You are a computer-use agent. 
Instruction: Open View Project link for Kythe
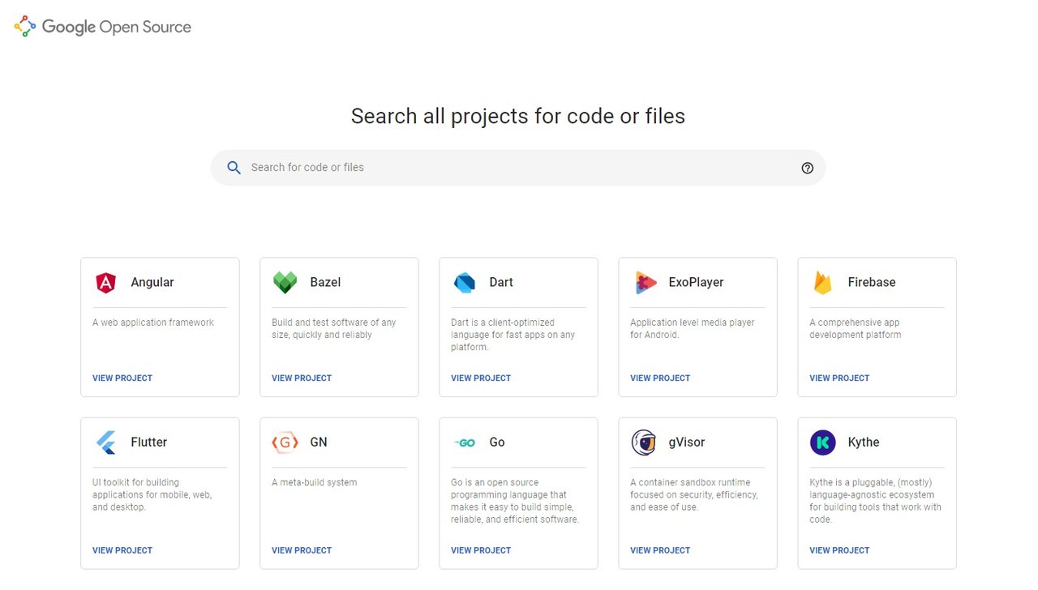839,550
